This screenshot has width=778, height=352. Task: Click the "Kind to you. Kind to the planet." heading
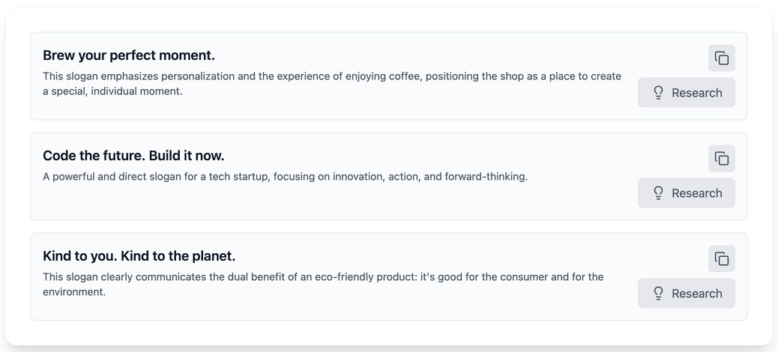139,256
